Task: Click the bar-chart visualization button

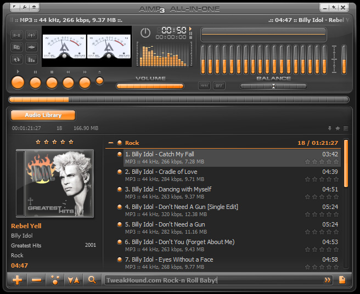Action: (31, 60)
